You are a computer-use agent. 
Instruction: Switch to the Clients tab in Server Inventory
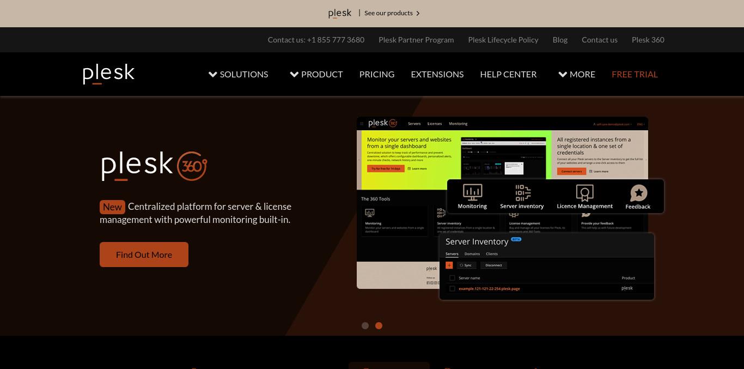[492, 254]
